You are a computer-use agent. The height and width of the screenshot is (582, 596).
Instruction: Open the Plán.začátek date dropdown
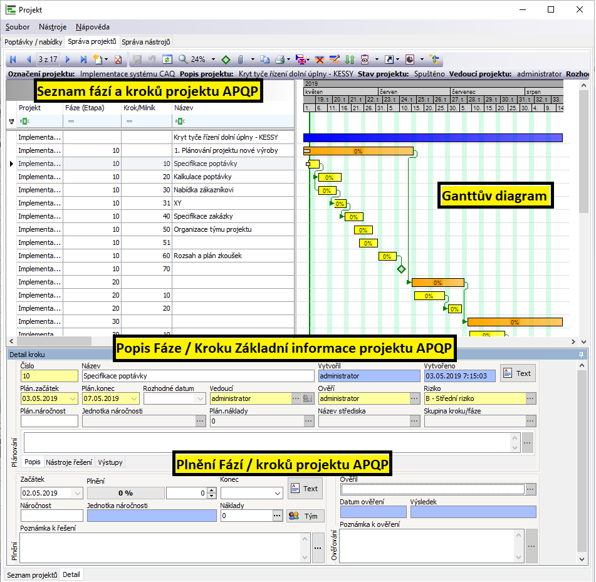74,398
